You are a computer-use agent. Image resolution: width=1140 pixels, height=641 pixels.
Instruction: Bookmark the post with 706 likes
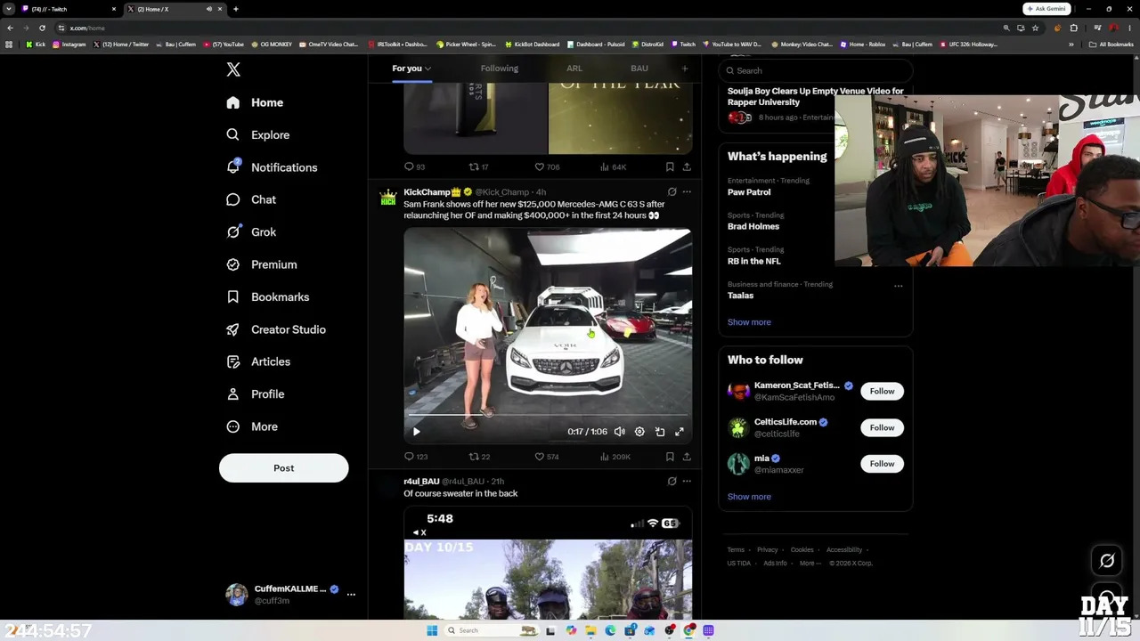(670, 166)
